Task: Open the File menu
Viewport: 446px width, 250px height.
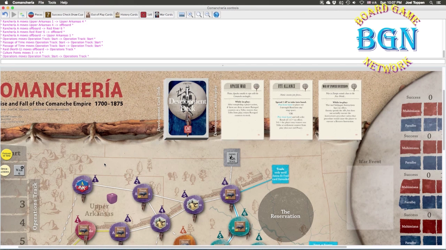Action: (x=41, y=2)
